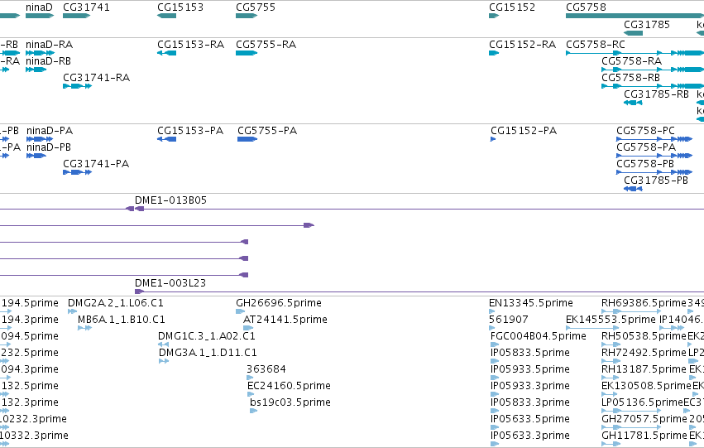Click transcript CG15153-RA
The height and width of the screenshot is (448, 704).
(166, 53)
